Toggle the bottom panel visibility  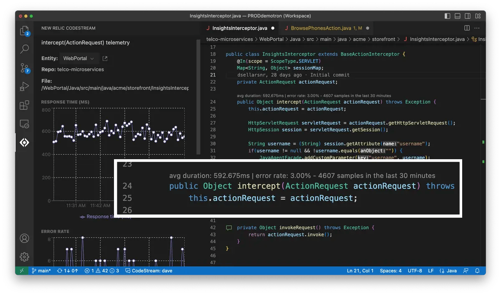(x=458, y=16)
